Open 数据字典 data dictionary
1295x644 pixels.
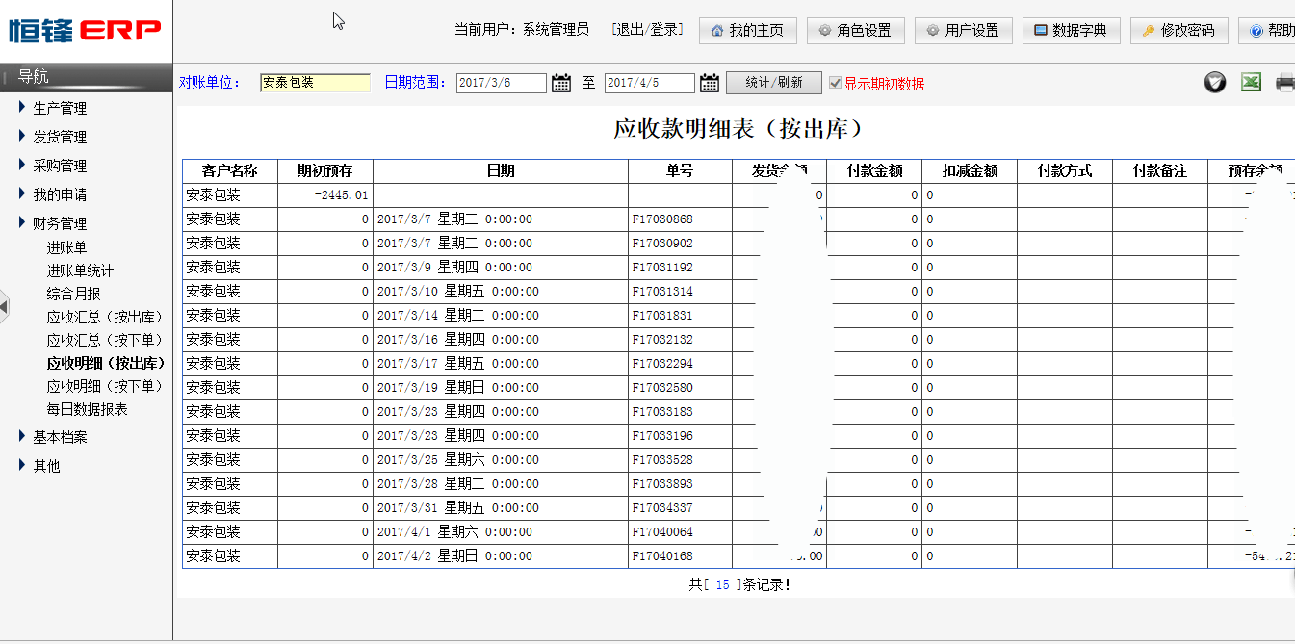tap(1071, 31)
